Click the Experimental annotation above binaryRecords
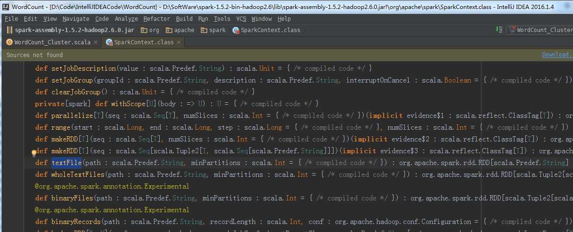This screenshot has width=573, height=232. point(112,210)
